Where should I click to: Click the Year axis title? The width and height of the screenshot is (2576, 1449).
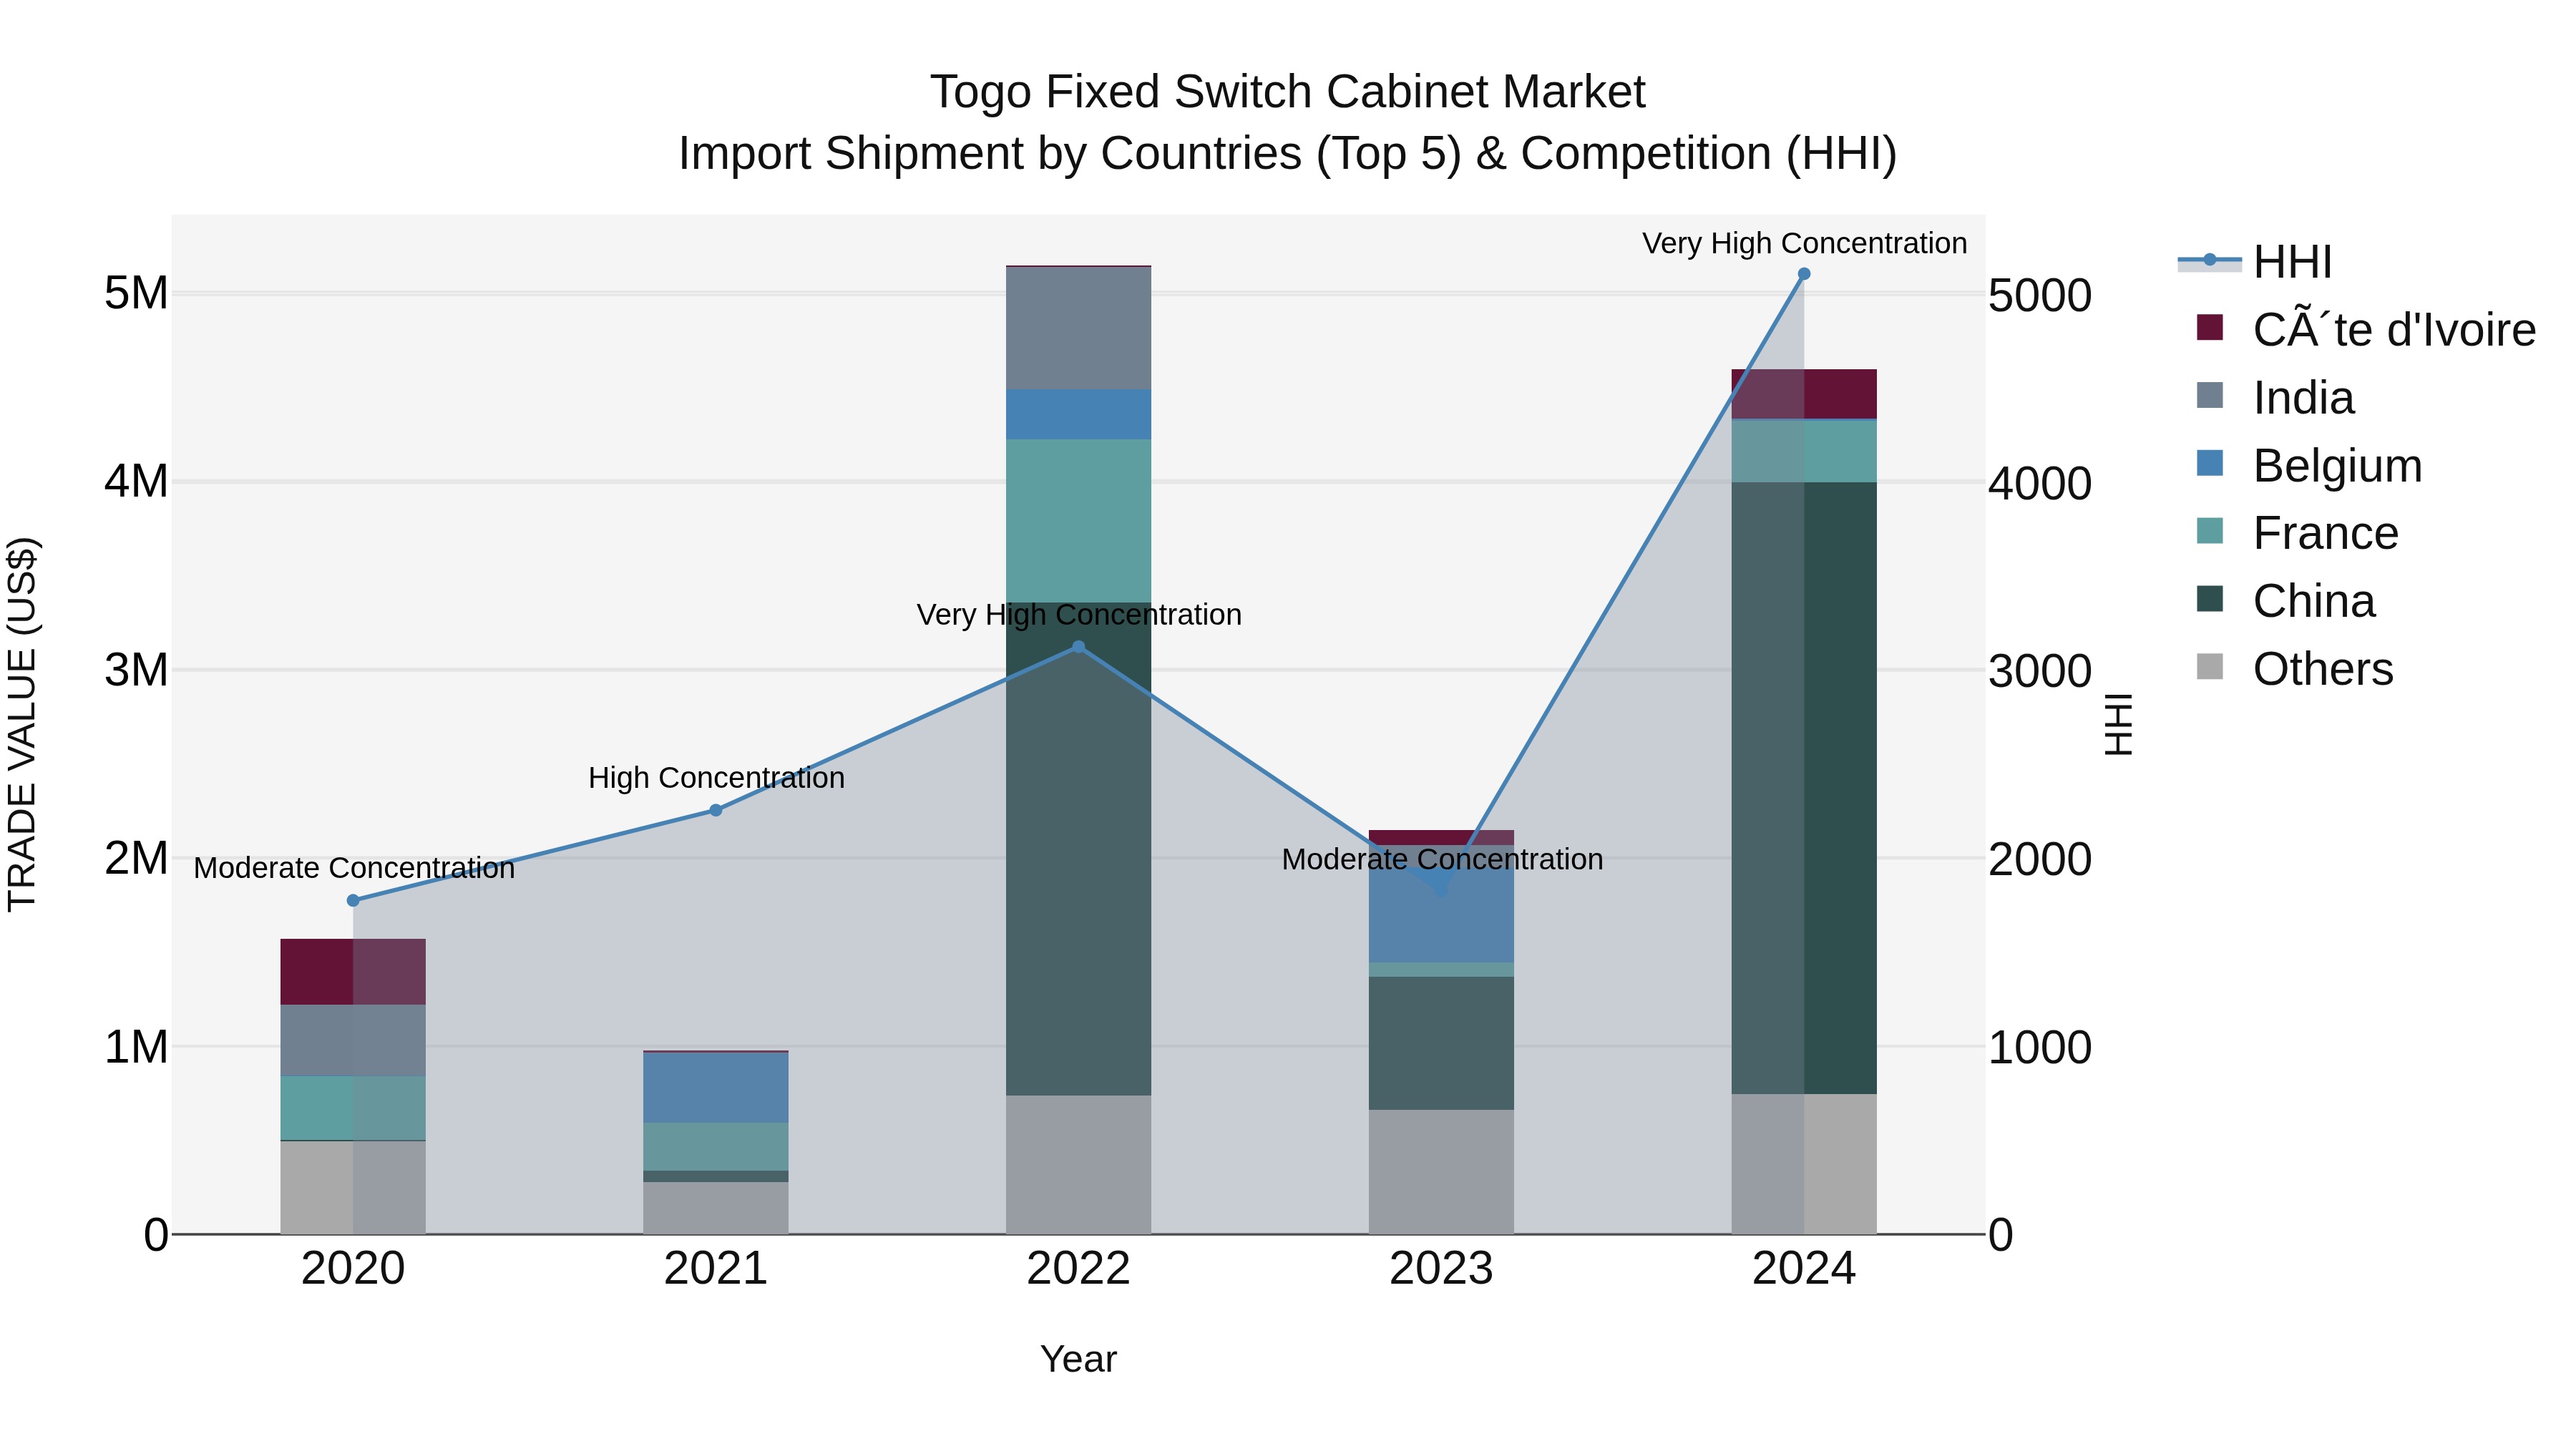click(1078, 1360)
